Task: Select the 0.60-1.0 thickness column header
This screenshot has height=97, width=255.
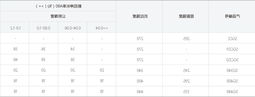Action: pos(44,27)
